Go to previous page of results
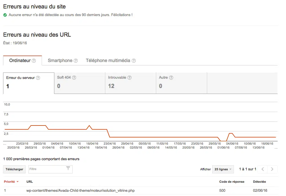 (263, 169)
